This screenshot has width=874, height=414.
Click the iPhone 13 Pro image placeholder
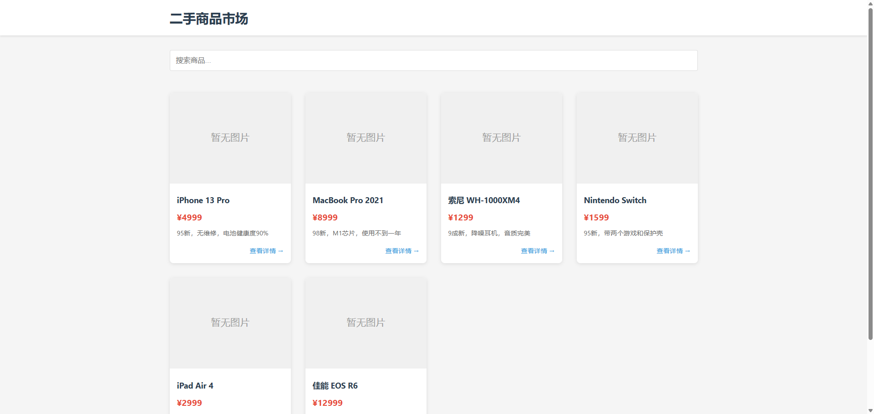coord(230,138)
